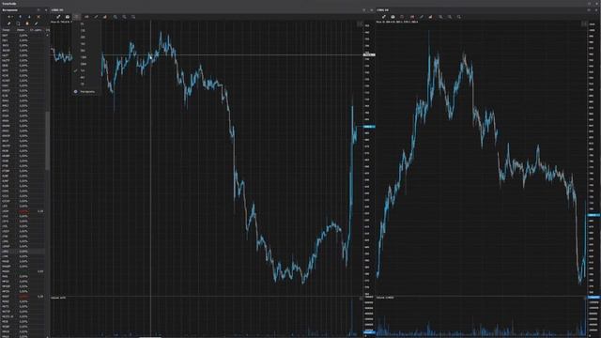Select the highlighted row in instruments list
This screenshot has height=338, width=601.
click(x=23, y=252)
